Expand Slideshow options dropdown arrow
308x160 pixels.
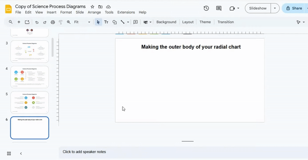coord(275,8)
